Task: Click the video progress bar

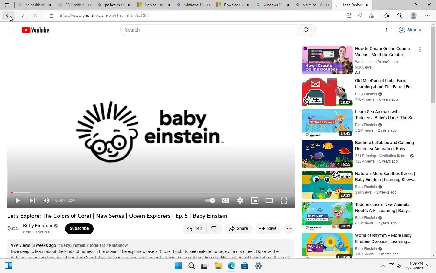Action: (151, 193)
